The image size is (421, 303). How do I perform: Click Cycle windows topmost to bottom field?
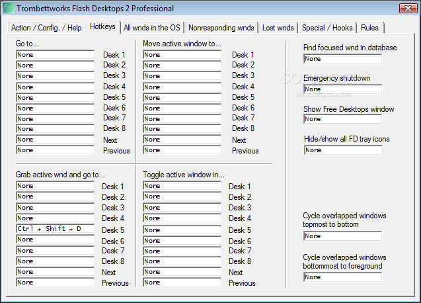tap(343, 236)
